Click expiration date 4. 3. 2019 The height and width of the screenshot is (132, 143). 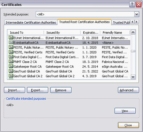89,76
